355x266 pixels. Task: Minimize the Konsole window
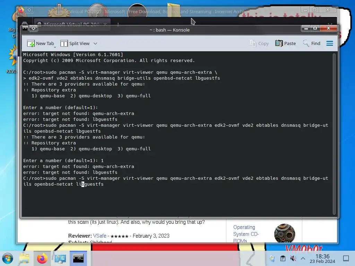coord(306,28)
